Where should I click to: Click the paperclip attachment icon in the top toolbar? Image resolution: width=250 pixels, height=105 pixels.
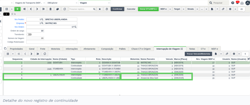(x=223, y=9)
